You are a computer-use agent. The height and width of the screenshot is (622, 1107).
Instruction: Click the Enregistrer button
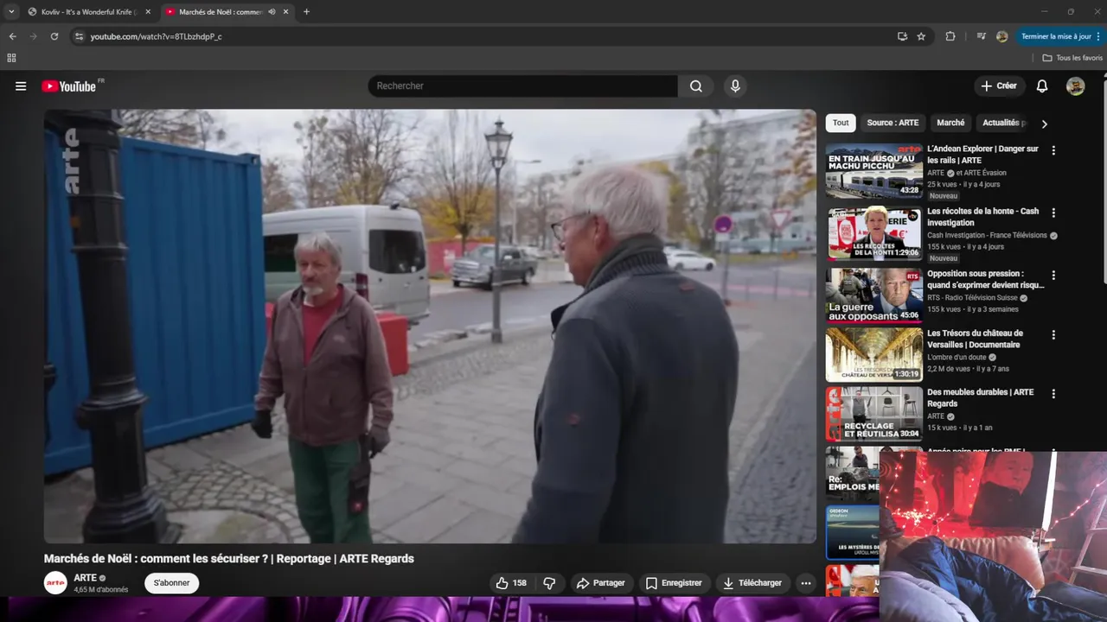click(674, 583)
